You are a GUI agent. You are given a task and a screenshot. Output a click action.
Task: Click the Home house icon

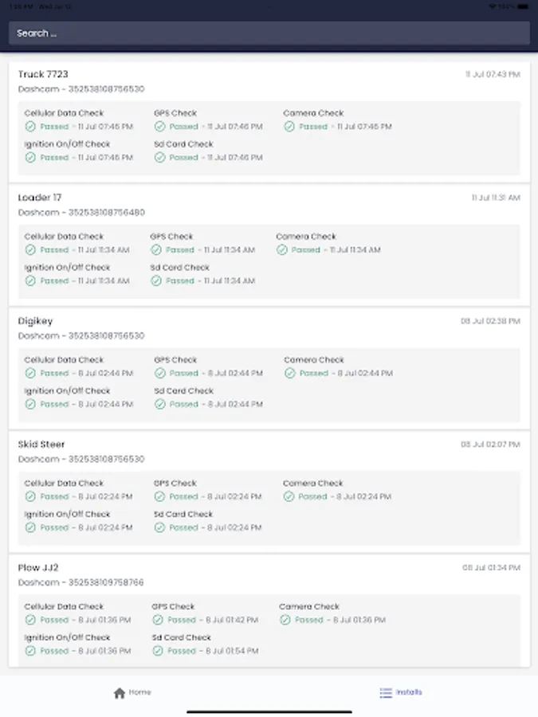(120, 693)
